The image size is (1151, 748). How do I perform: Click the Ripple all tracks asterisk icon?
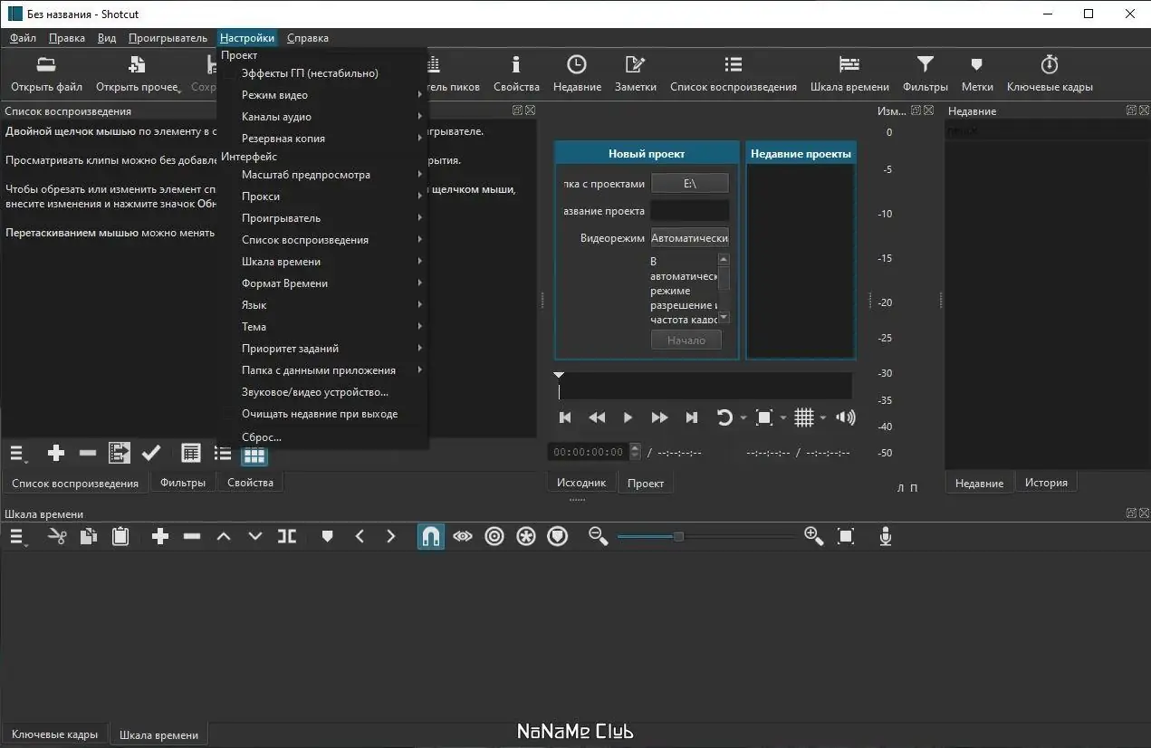526,537
